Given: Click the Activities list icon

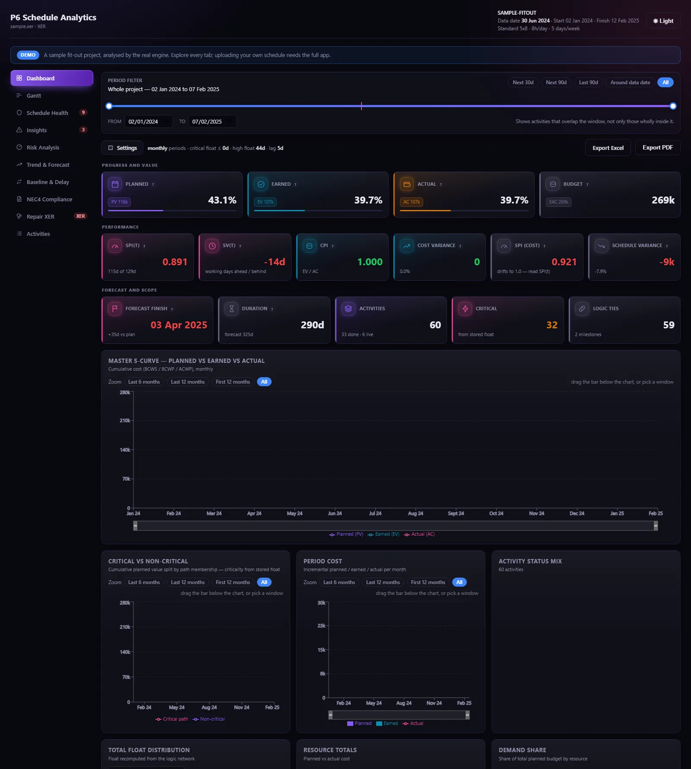Looking at the screenshot, I should coord(19,234).
